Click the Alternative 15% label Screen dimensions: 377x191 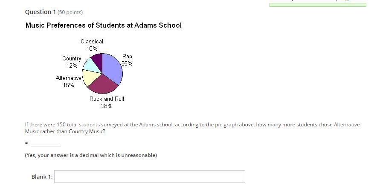click(69, 82)
